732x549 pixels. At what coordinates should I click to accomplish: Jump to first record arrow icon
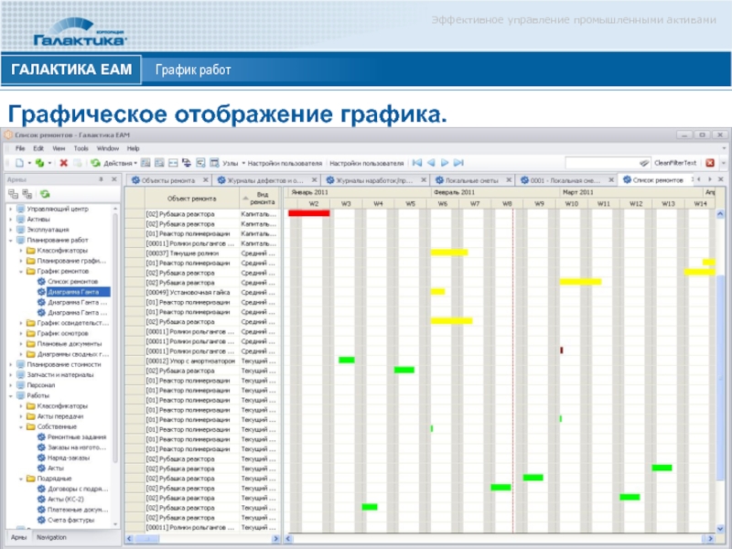click(x=415, y=163)
